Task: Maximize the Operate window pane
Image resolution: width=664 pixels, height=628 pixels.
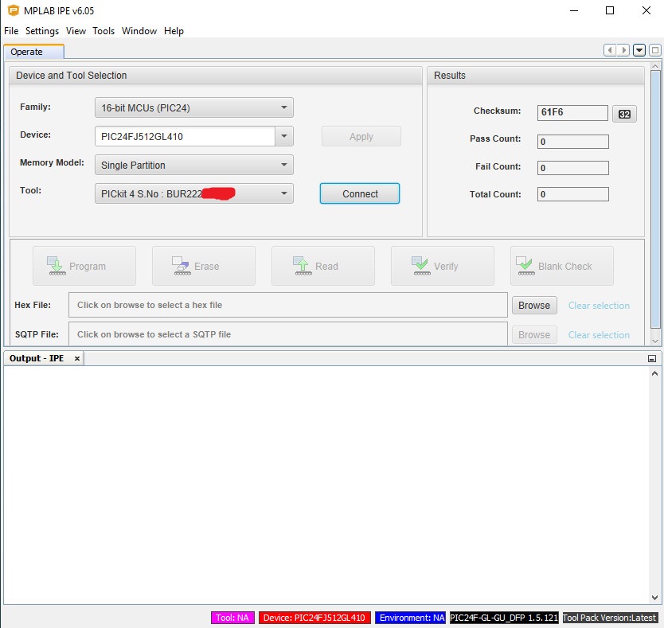Action: coord(654,50)
